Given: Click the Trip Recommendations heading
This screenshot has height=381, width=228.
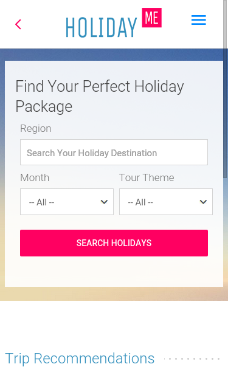Looking at the screenshot, I should tap(80, 359).
